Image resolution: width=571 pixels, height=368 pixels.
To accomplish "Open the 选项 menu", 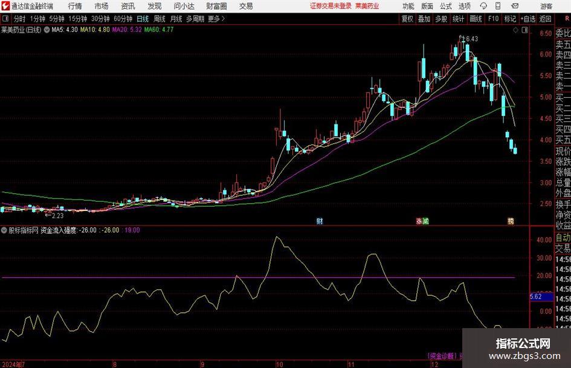I will pyautogui.click(x=465, y=6).
